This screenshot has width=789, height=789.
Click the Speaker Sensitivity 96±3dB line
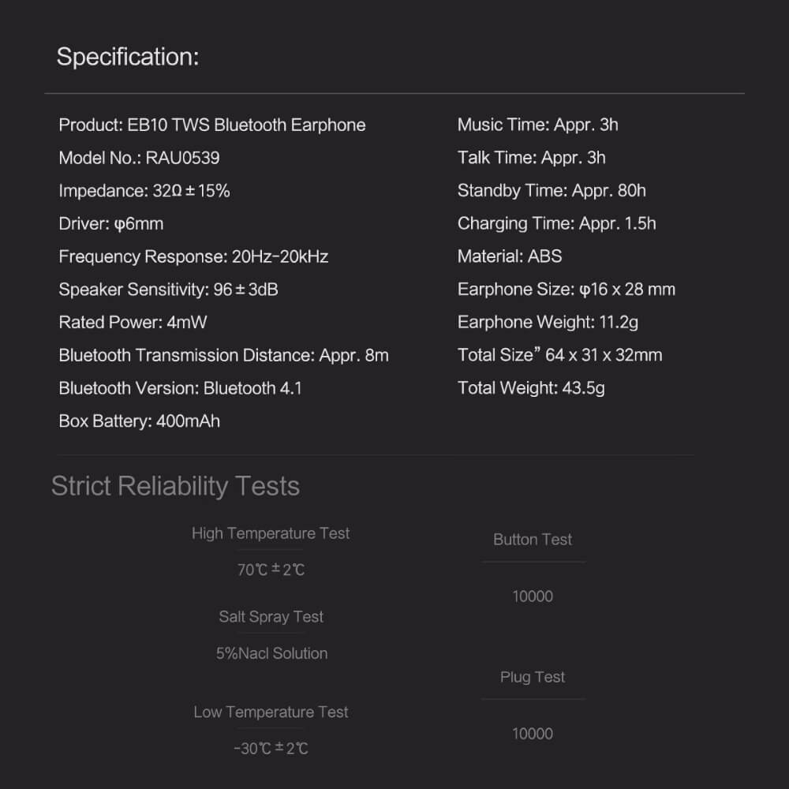[x=168, y=290]
